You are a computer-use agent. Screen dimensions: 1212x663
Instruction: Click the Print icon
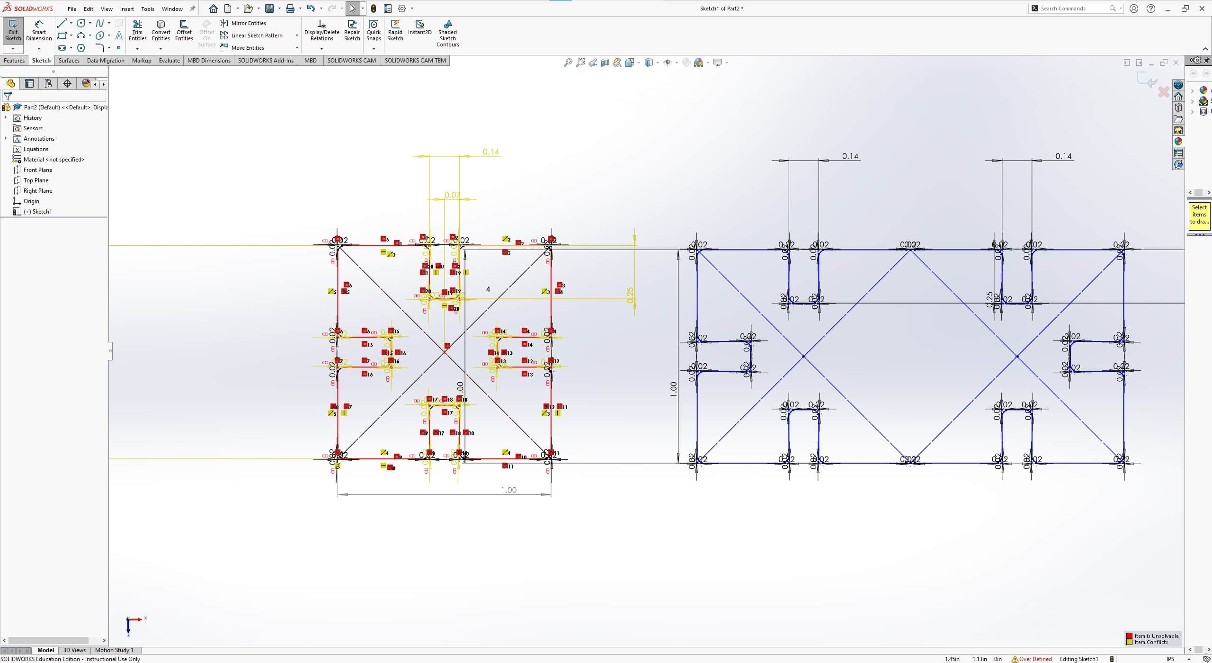point(290,9)
